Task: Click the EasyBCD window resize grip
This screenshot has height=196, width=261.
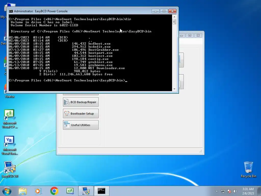Action: pyautogui.click(x=201, y=151)
